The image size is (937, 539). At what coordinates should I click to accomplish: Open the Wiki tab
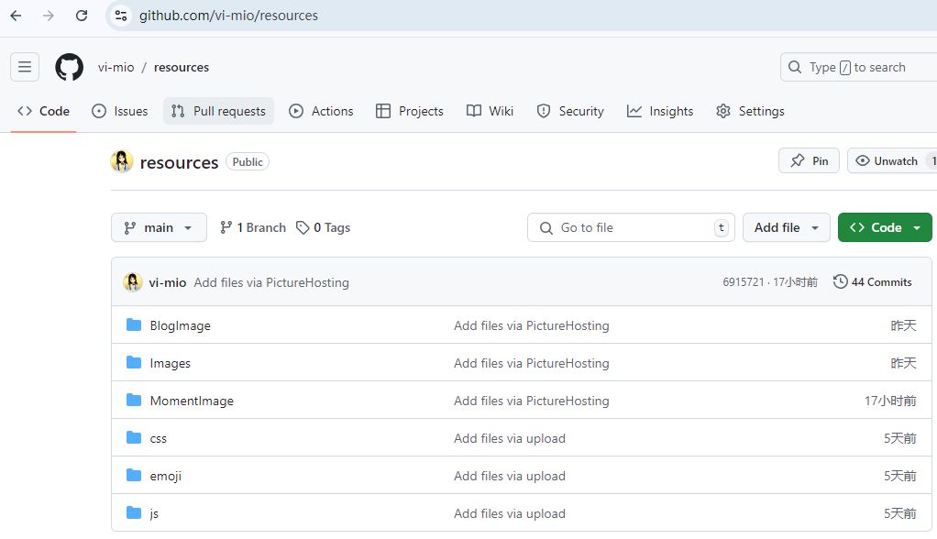pos(490,111)
